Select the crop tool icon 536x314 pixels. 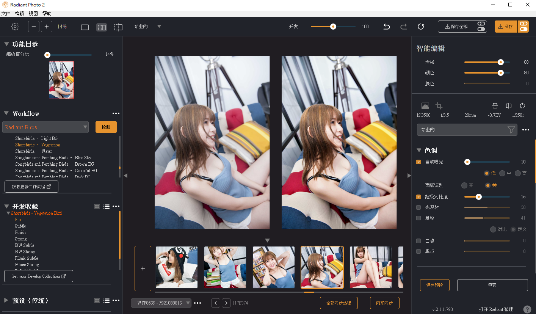[439, 106]
